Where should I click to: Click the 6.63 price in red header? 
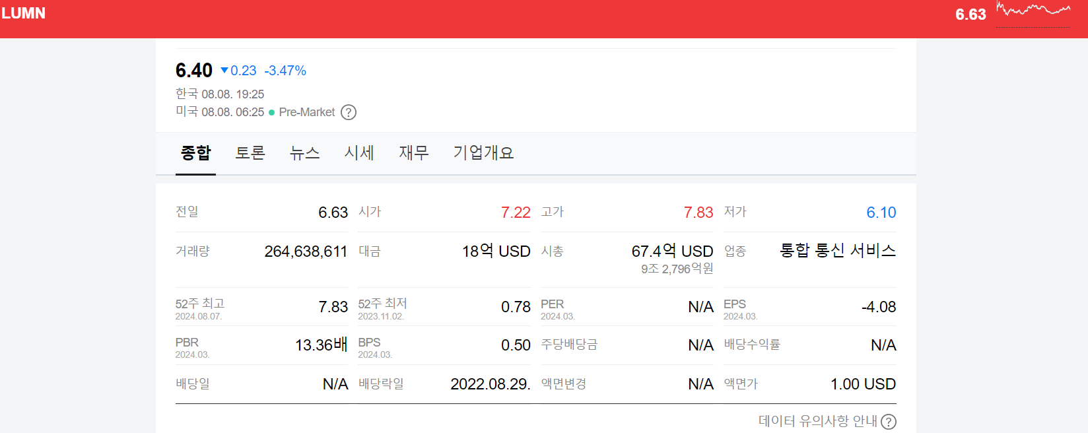click(x=970, y=15)
